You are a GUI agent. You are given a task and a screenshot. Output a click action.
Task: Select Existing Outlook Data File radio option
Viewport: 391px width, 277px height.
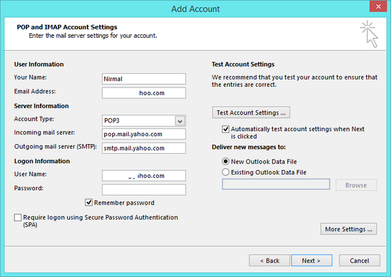225,172
